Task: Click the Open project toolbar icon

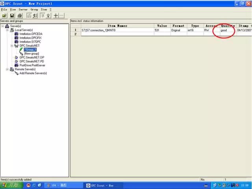Action: [4, 15]
